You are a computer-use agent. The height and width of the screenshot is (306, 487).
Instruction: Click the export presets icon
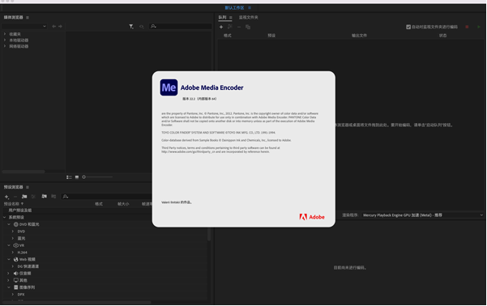[x=53, y=197]
